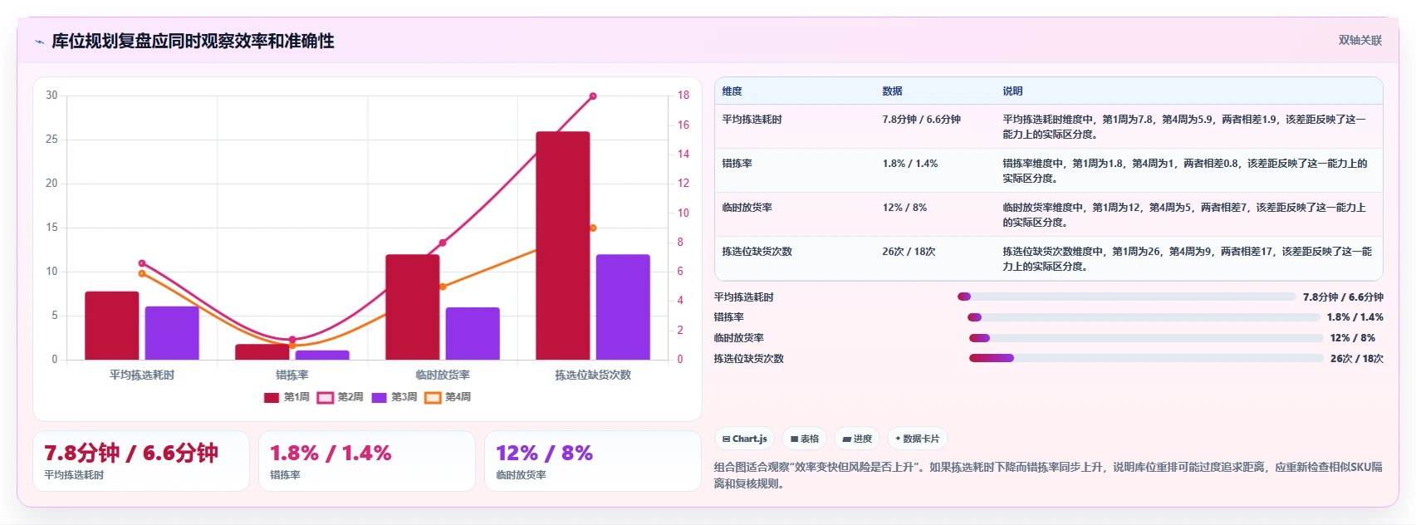Click the purple bar for 临时放货率

pyautogui.click(x=473, y=334)
